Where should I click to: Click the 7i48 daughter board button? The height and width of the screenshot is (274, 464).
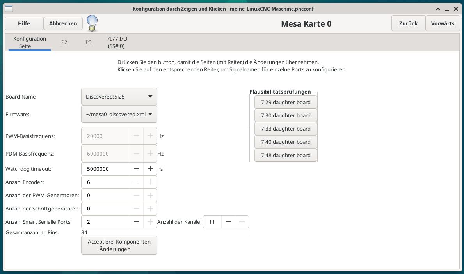tap(286, 155)
